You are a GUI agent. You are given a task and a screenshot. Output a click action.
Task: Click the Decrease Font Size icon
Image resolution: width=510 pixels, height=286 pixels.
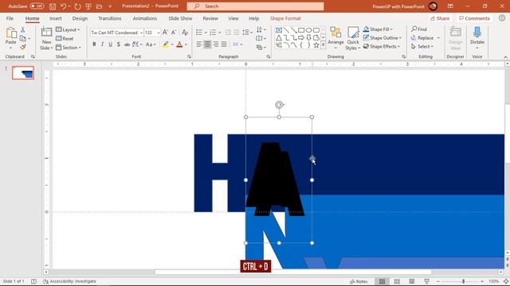tap(174, 33)
